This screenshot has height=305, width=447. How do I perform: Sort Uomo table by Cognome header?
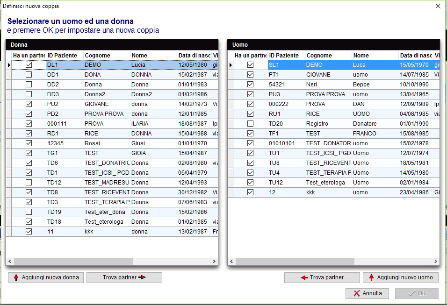pos(328,56)
